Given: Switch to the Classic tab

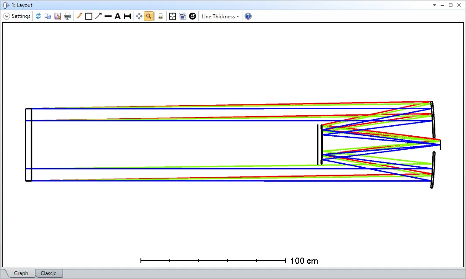Looking at the screenshot, I should [x=48, y=273].
